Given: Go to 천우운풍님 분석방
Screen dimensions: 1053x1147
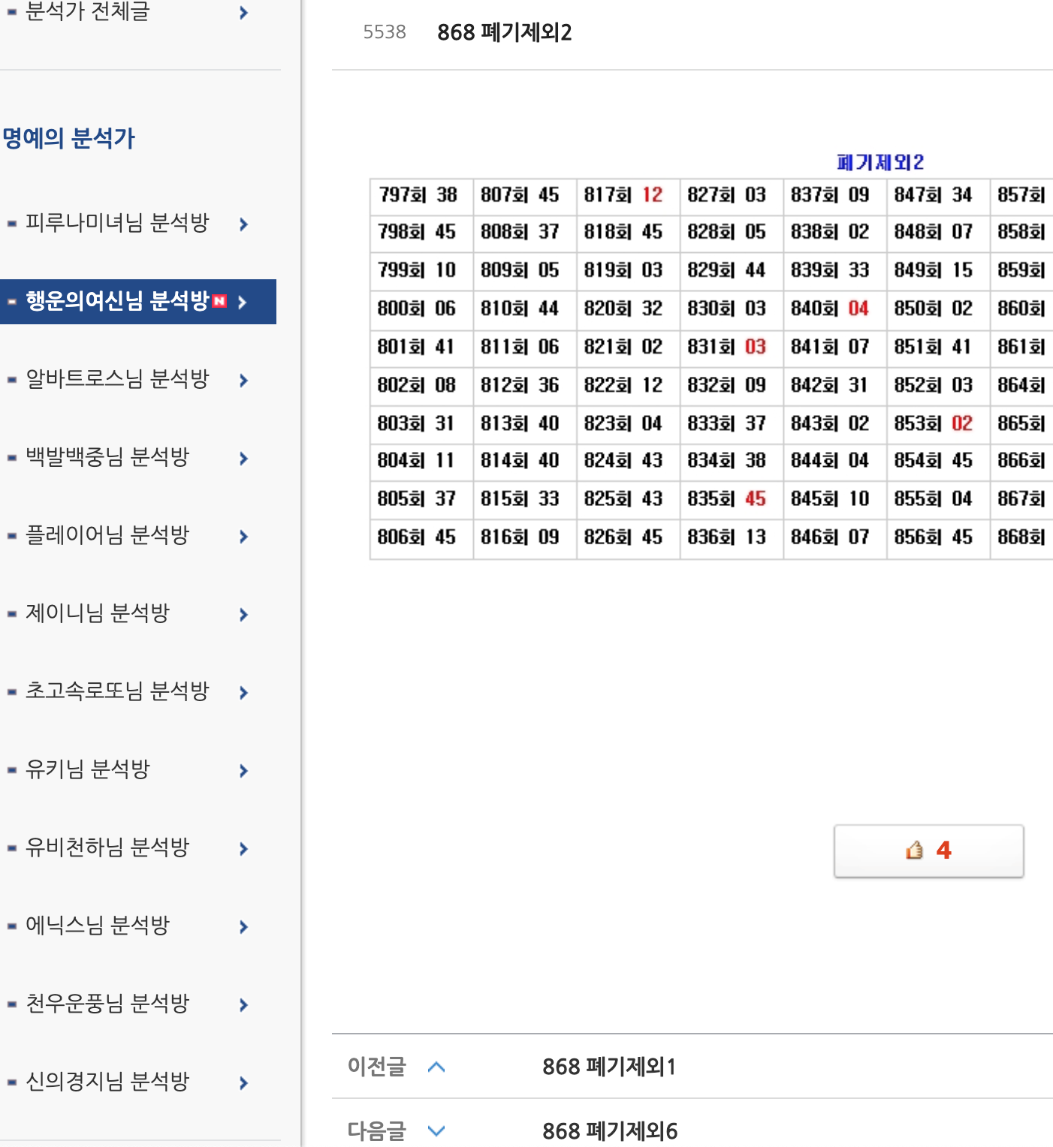Looking at the screenshot, I should pyautogui.click(x=107, y=1004).
